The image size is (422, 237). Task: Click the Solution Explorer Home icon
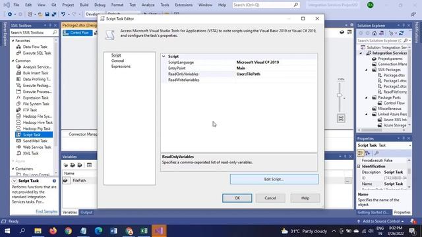pyautogui.click(x=375, y=34)
